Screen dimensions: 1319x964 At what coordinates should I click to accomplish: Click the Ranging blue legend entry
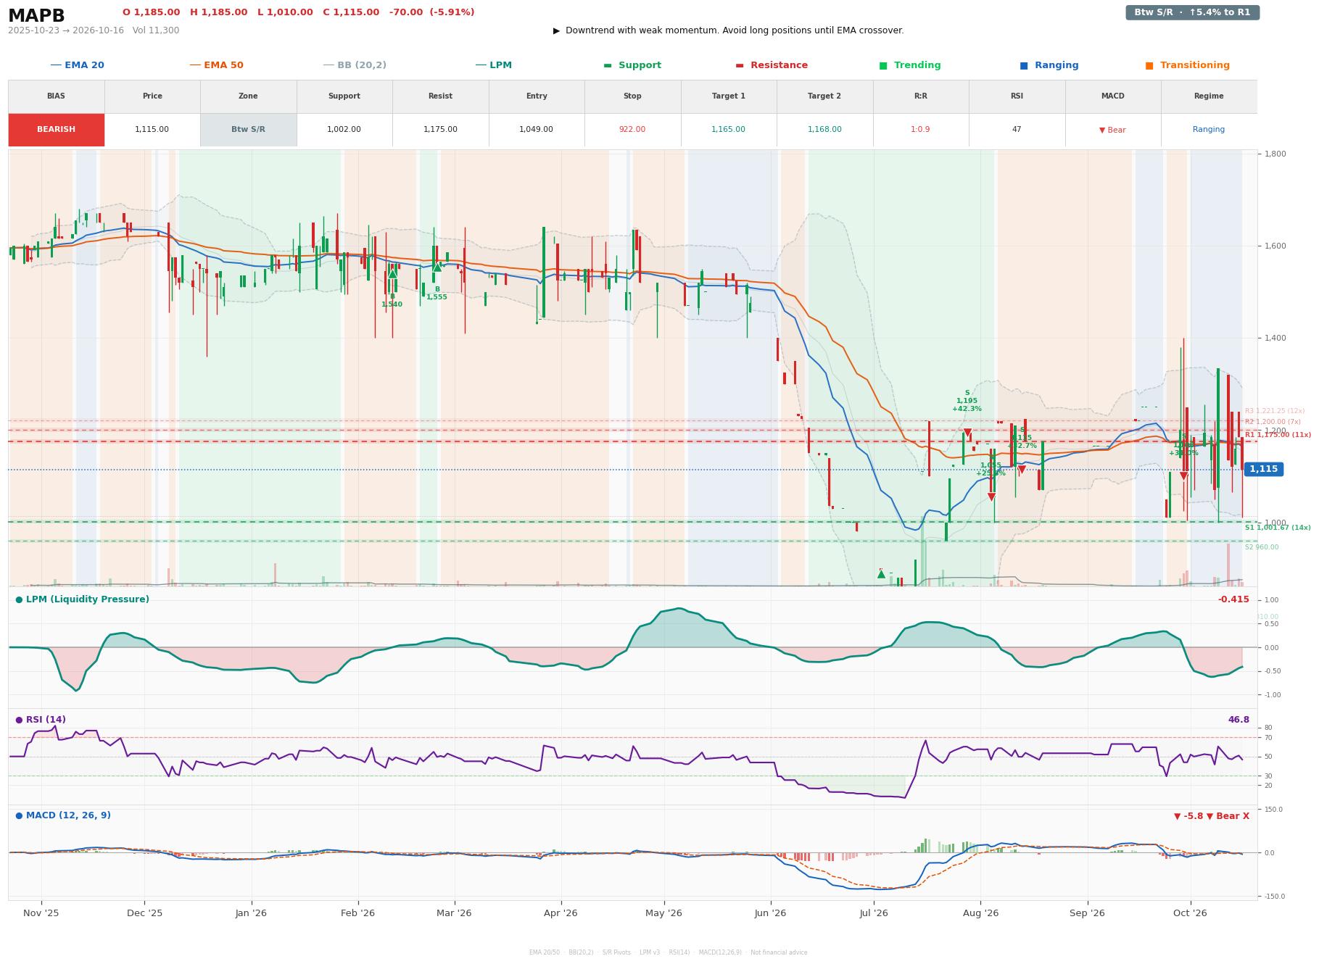click(x=1049, y=65)
